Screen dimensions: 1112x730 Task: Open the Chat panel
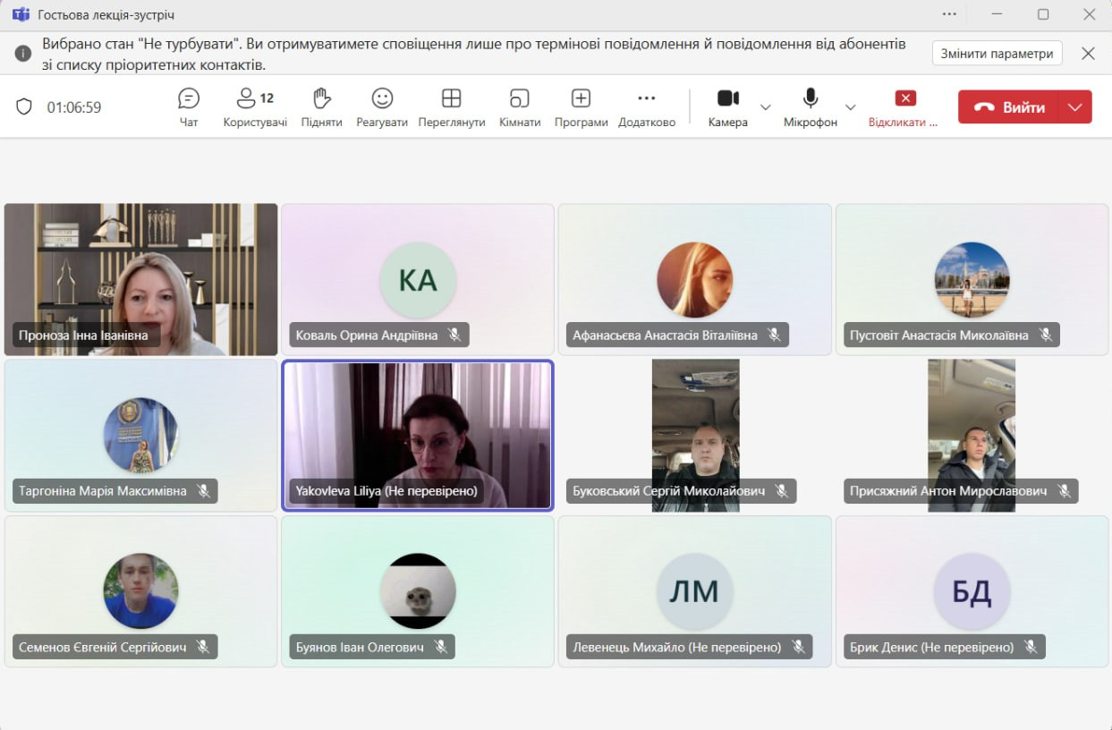click(189, 106)
